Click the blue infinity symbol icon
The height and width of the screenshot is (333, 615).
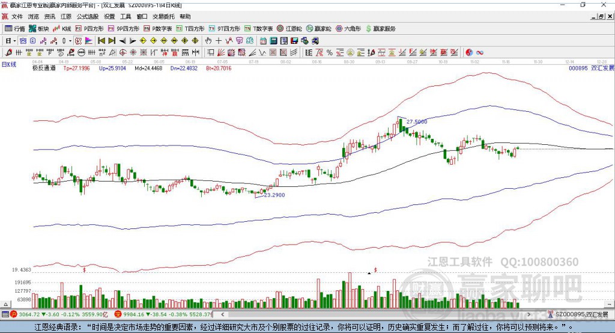(480, 53)
